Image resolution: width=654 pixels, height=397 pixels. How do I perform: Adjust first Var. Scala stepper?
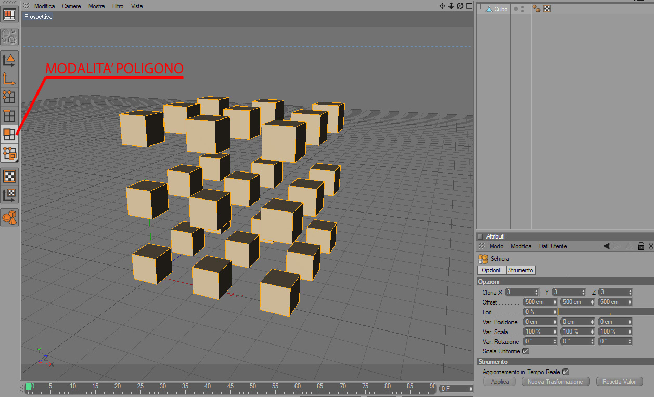555,332
